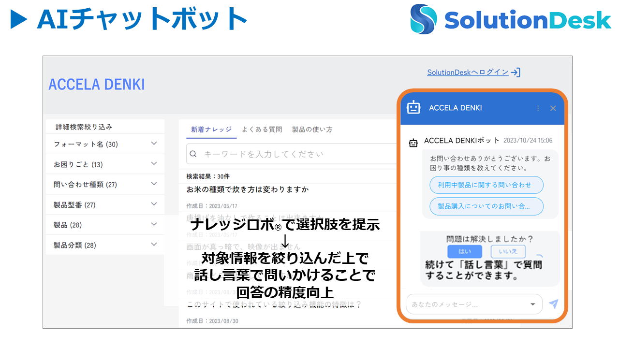
Task: Click the 検索結果：30件 count text
Action: click(x=208, y=176)
